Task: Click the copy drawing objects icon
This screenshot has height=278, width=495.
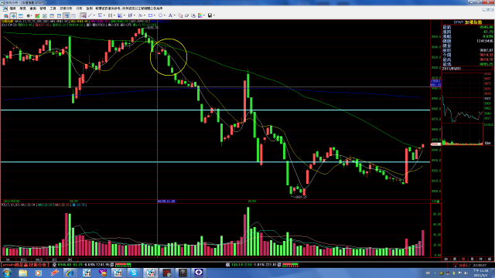Action: coord(180,15)
